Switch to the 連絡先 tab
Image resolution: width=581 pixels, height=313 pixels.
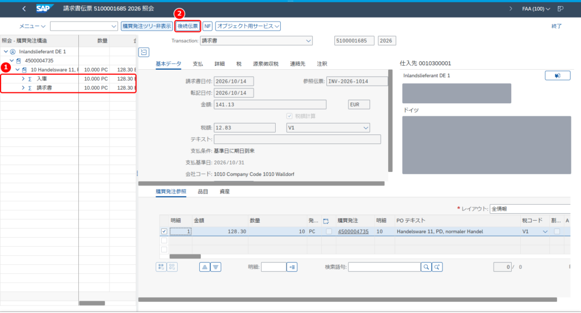[x=297, y=64]
